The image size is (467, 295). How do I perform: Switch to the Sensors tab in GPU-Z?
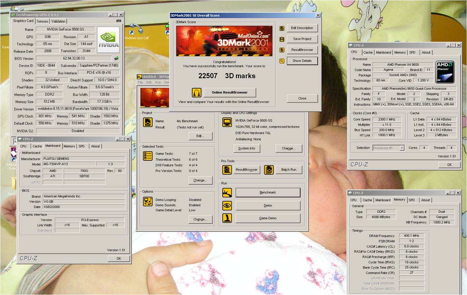point(43,21)
